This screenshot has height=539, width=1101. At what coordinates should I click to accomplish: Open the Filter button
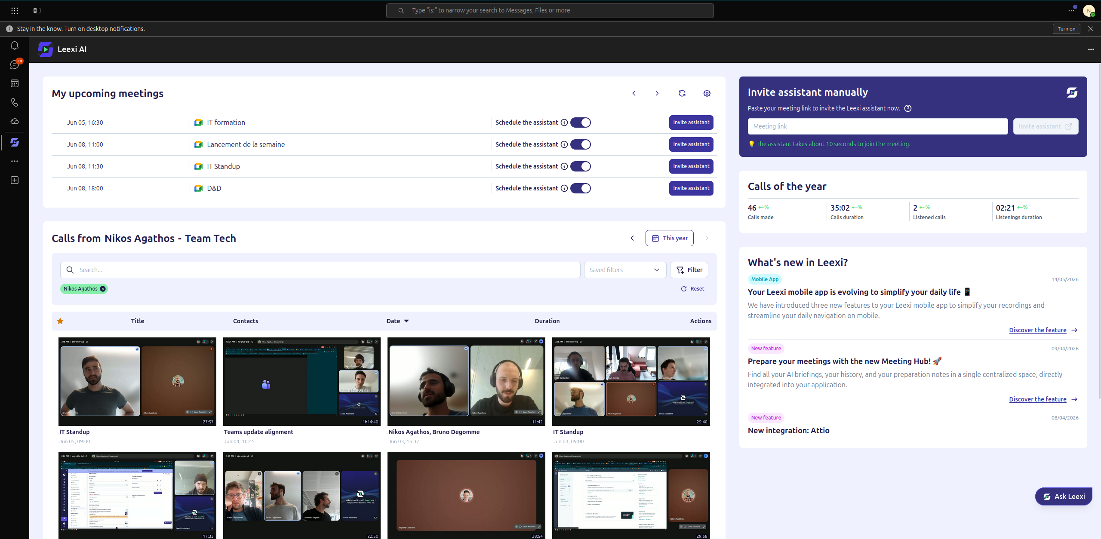click(689, 270)
